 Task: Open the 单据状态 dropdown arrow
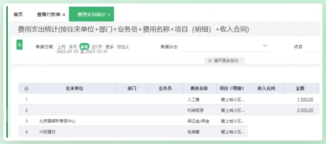265,46
